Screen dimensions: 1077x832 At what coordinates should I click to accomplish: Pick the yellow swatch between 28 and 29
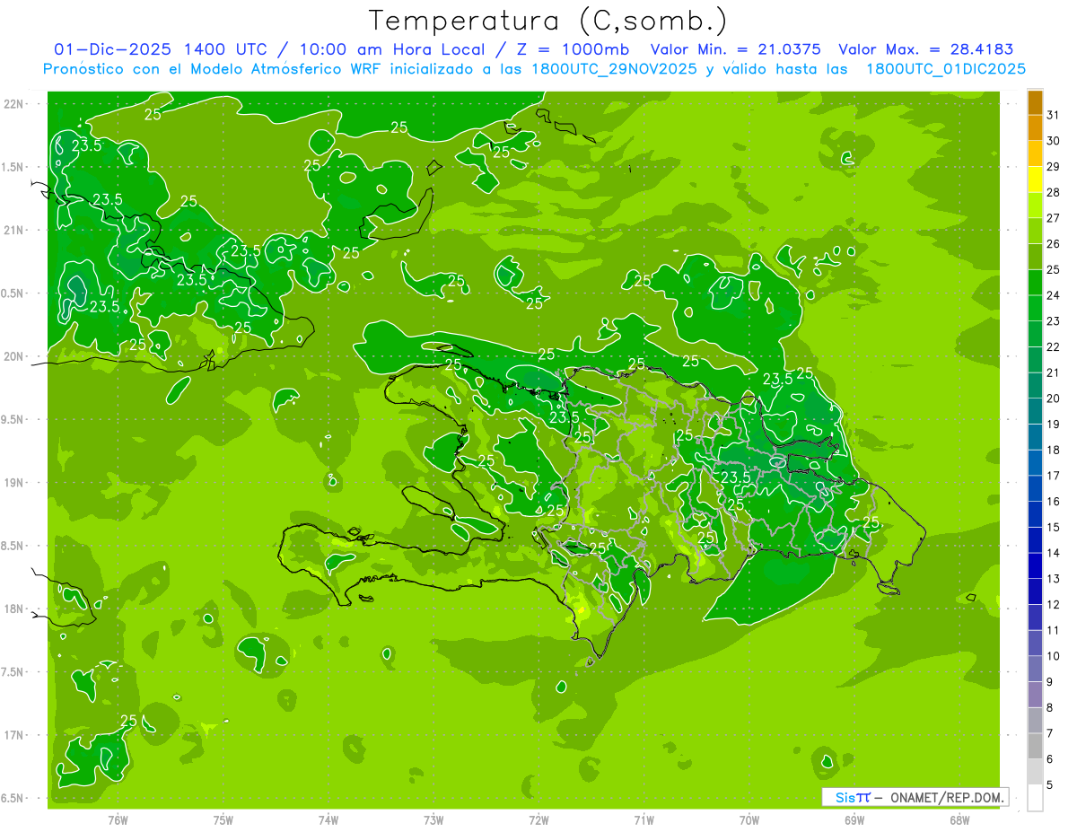tap(1035, 179)
